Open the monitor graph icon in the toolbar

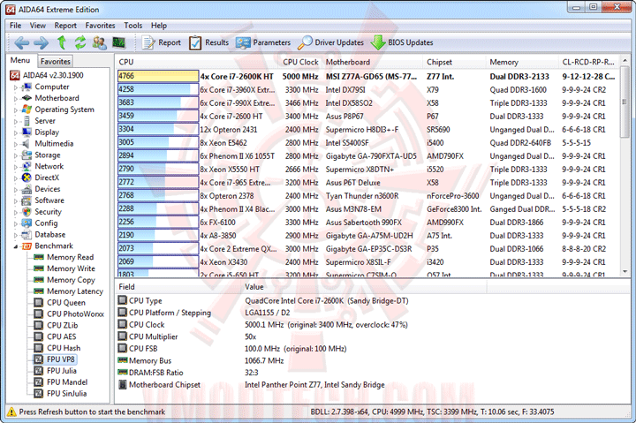(119, 42)
